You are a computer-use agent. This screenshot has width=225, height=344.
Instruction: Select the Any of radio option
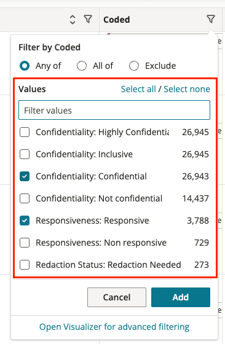click(x=25, y=66)
